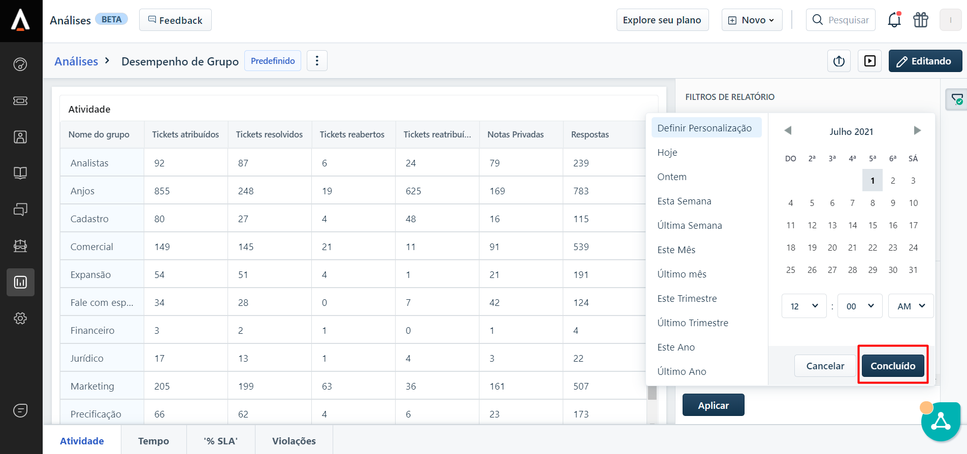This screenshot has height=454, width=967.
Task: Click the export report icon
Action: [x=839, y=61]
